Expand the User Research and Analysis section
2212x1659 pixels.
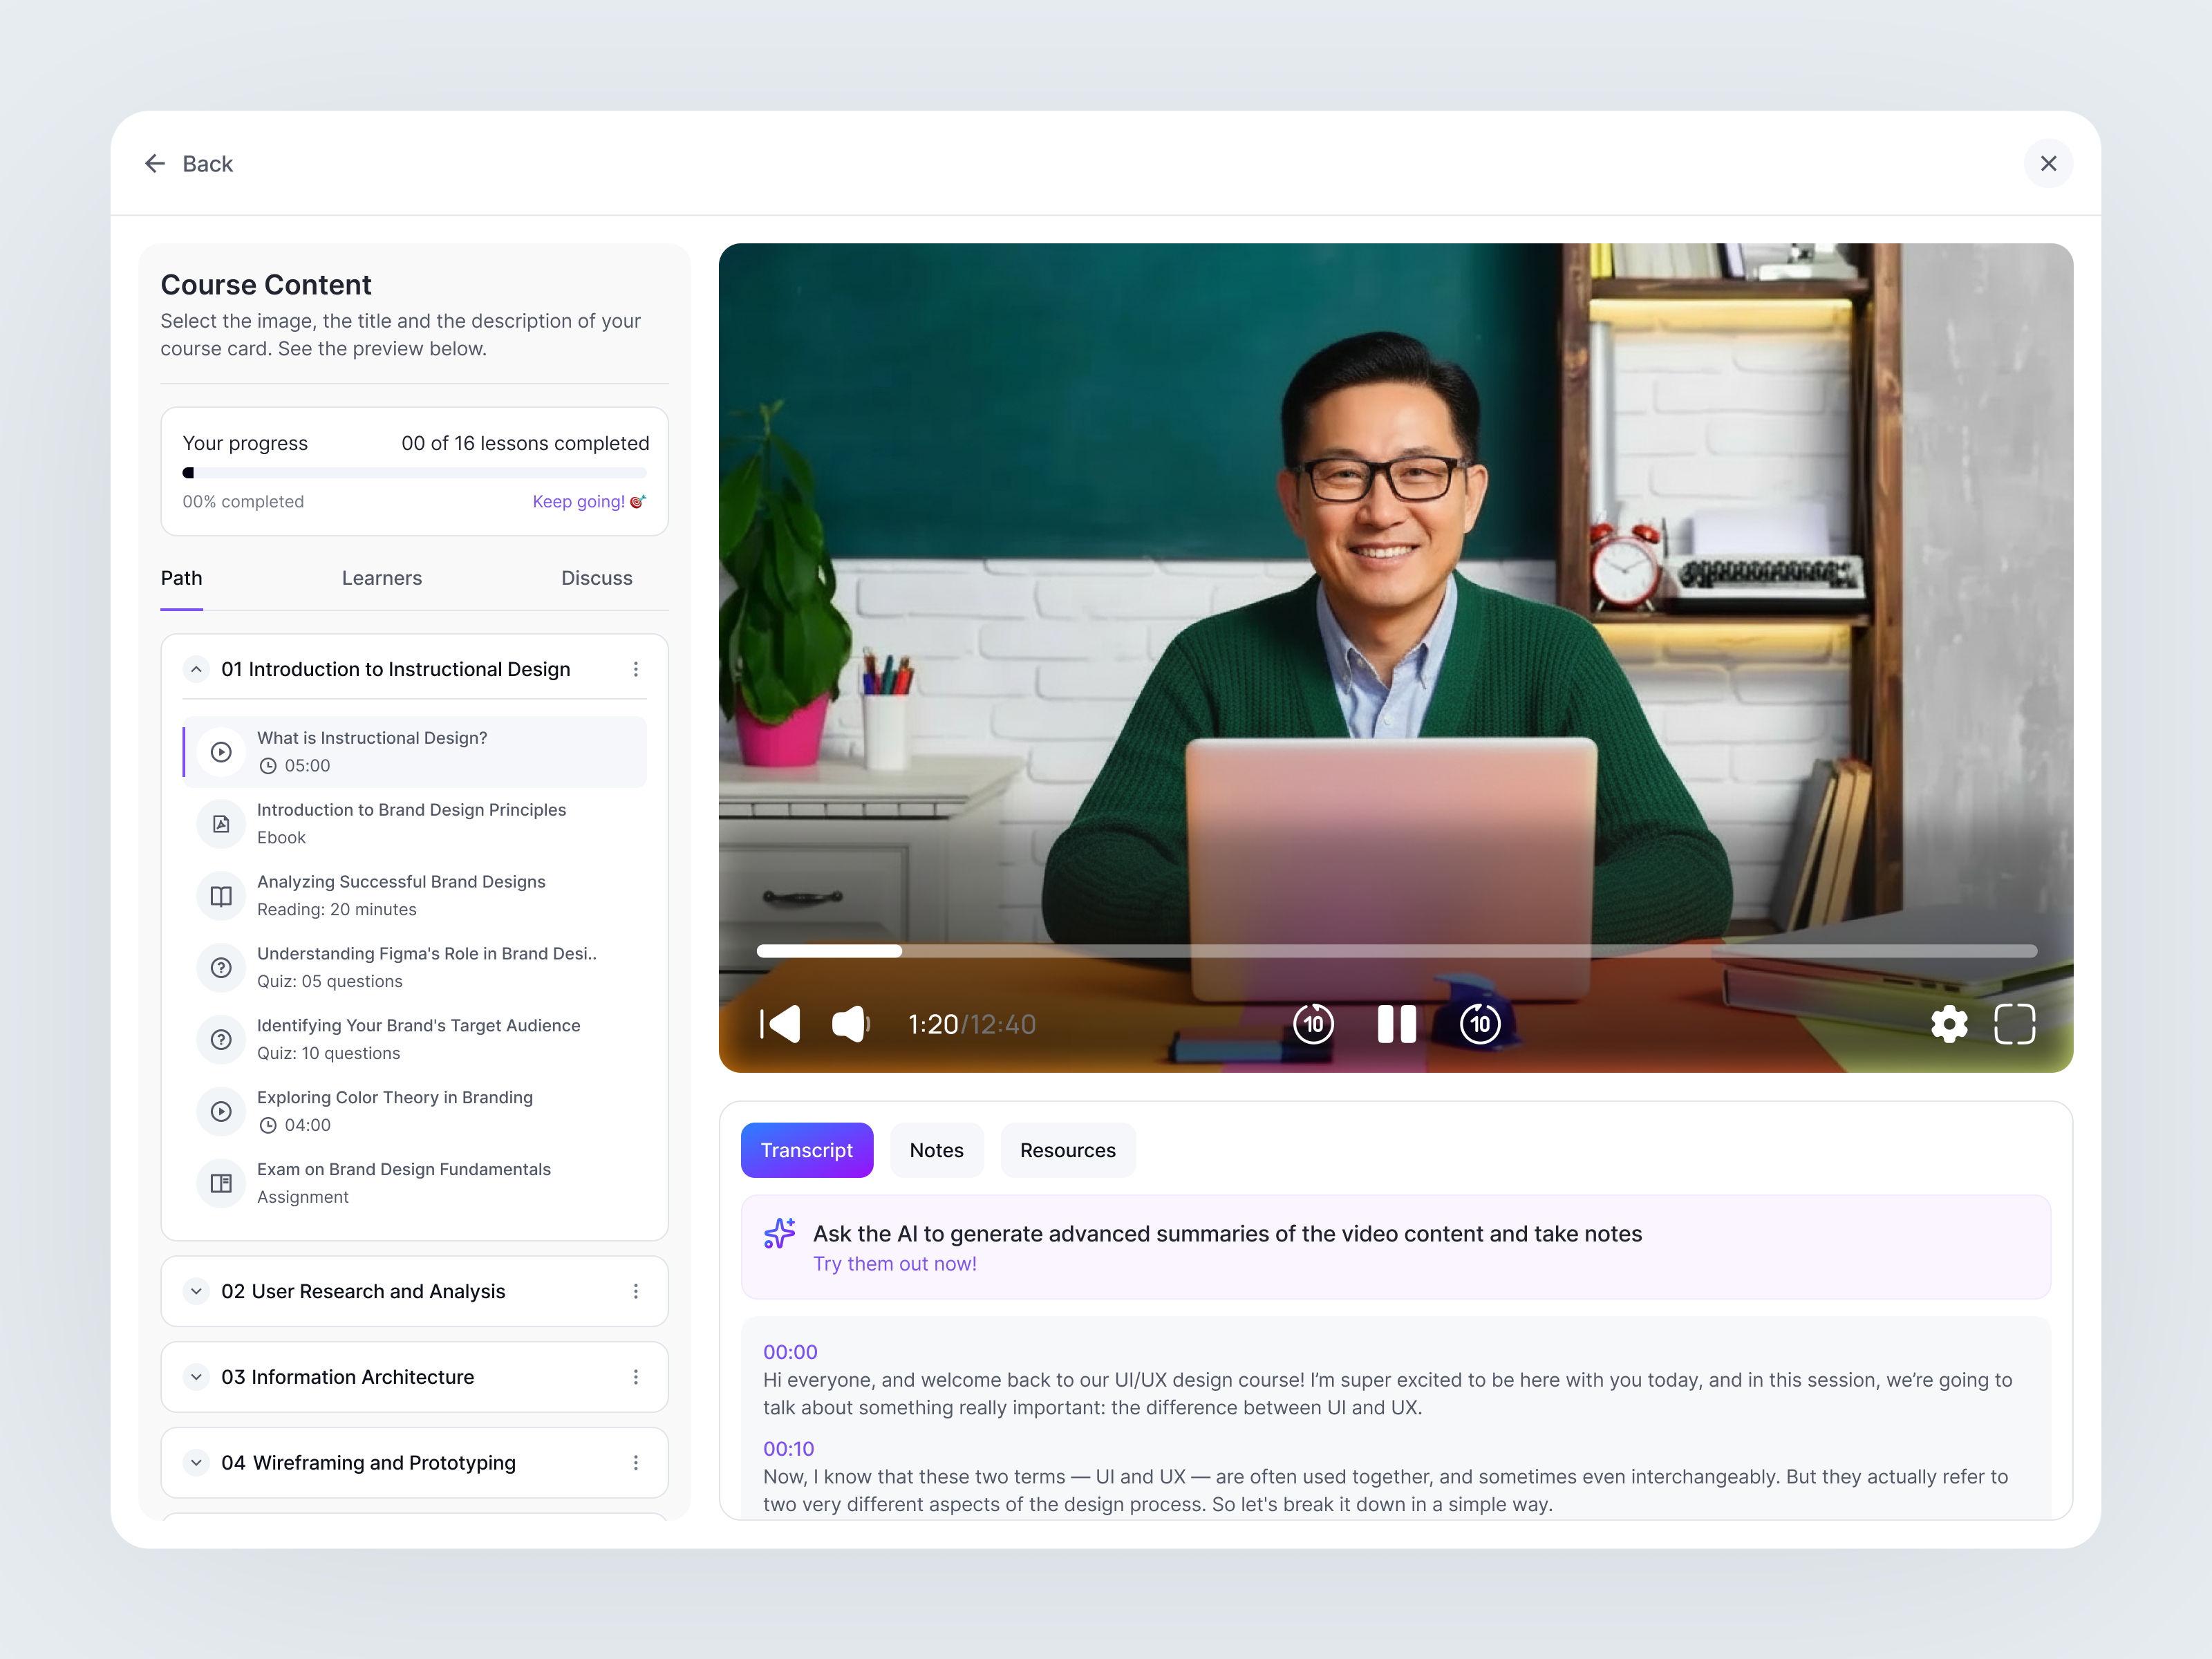[x=196, y=1291]
